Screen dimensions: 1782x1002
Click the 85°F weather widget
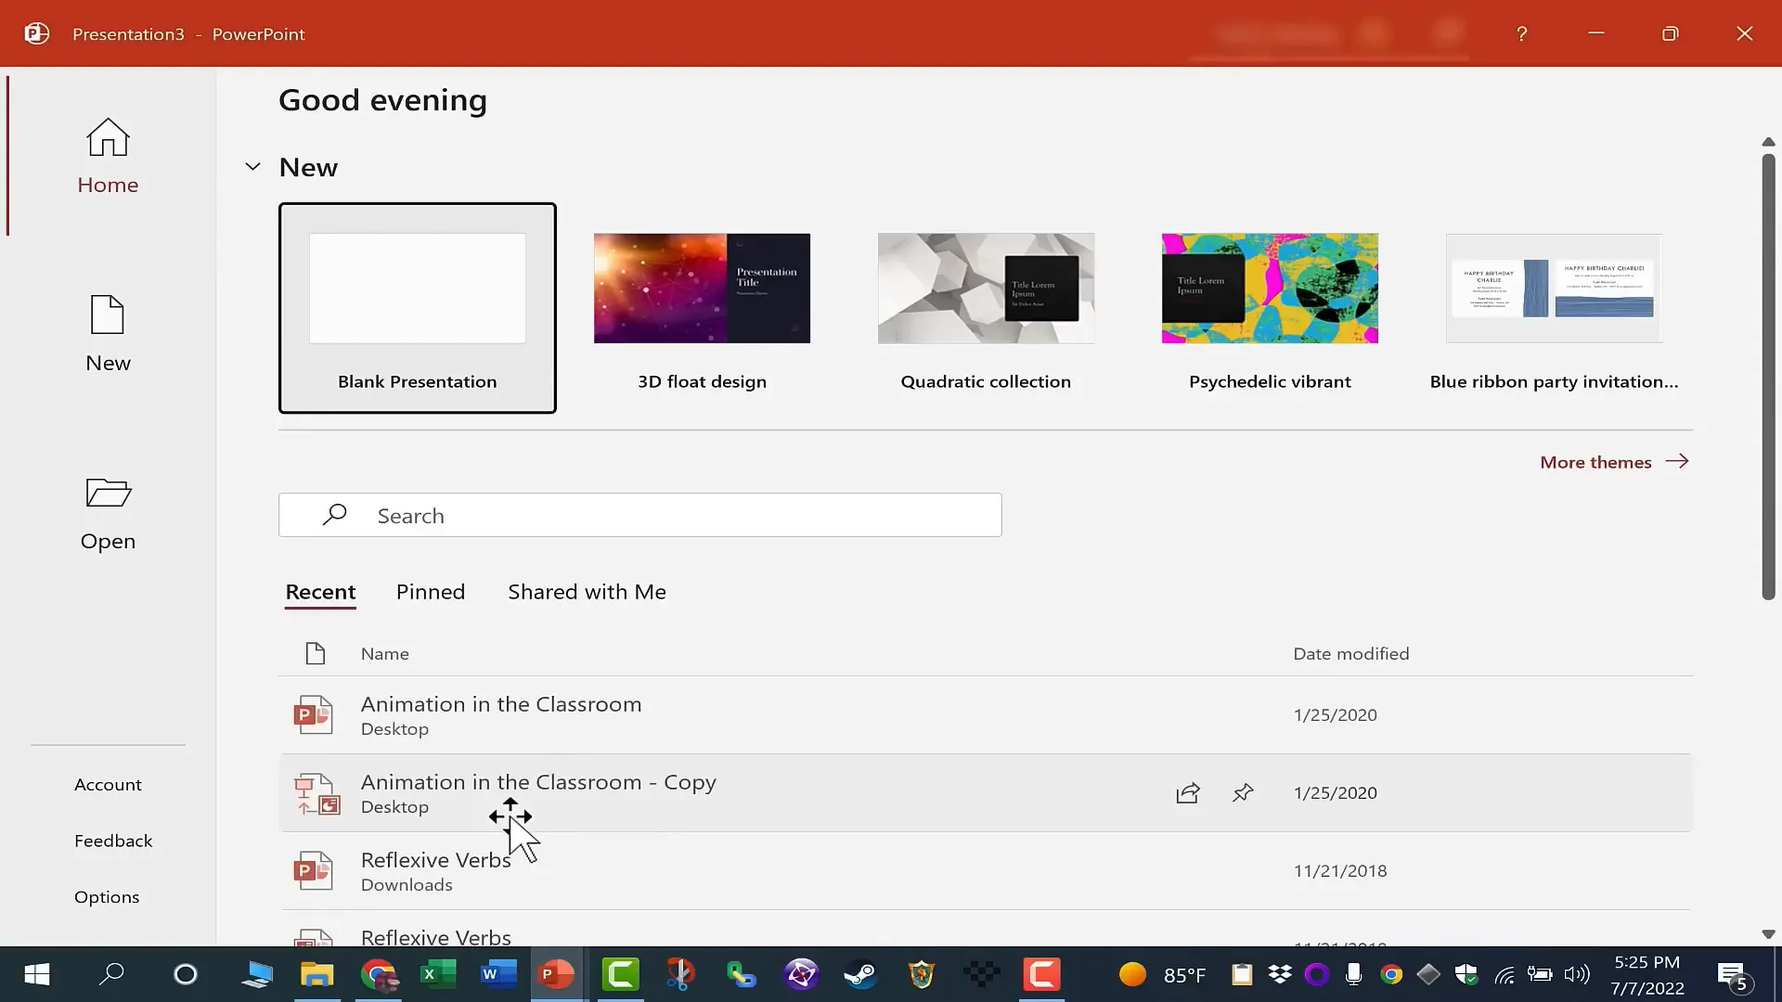click(x=1162, y=974)
